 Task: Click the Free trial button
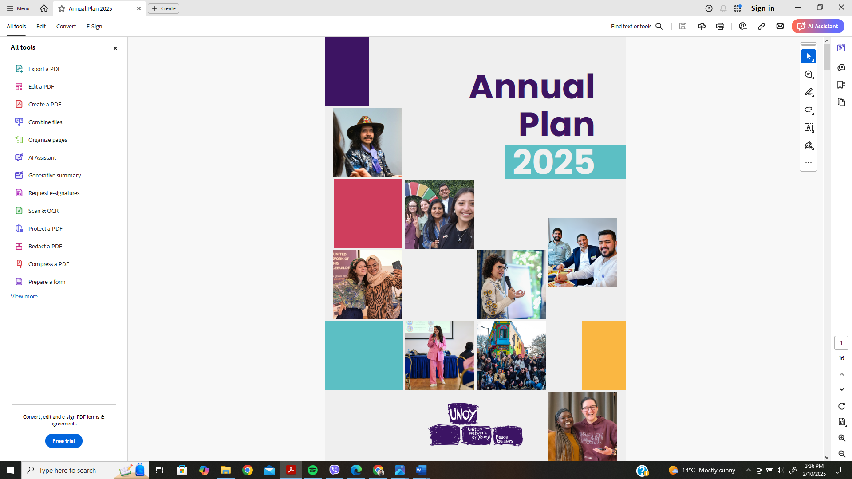click(63, 441)
